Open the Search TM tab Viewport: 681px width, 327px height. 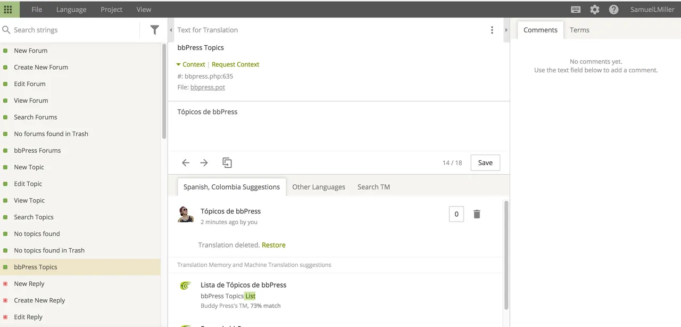(373, 187)
